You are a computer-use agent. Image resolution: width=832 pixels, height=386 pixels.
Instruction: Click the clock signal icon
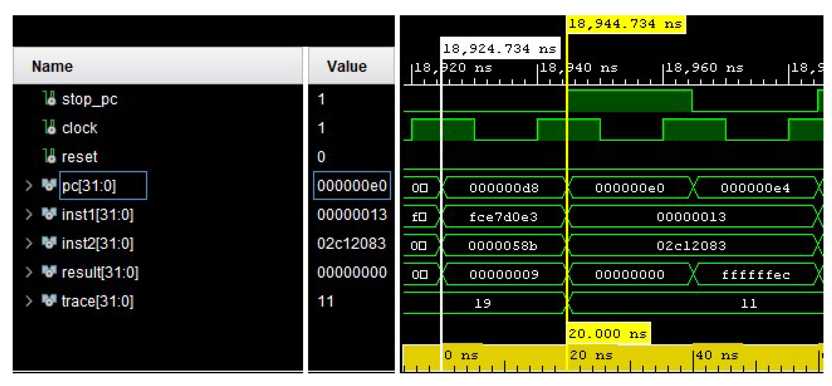pos(49,127)
